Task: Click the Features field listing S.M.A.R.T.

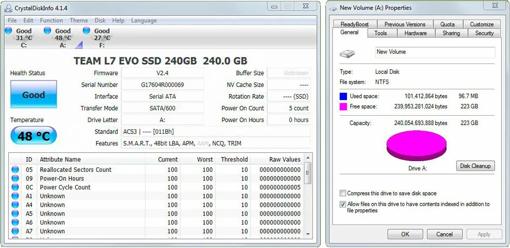Action: (x=216, y=143)
